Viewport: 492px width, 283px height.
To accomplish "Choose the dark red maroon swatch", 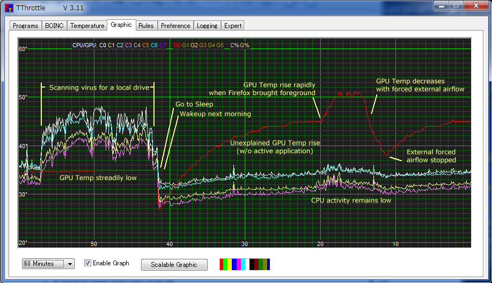I will [256, 264].
